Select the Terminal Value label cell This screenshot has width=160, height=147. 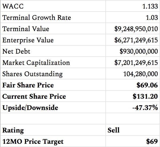pos(53,28)
